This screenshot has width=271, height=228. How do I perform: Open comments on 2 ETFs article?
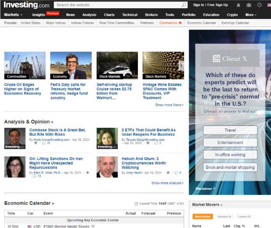pos(158,143)
